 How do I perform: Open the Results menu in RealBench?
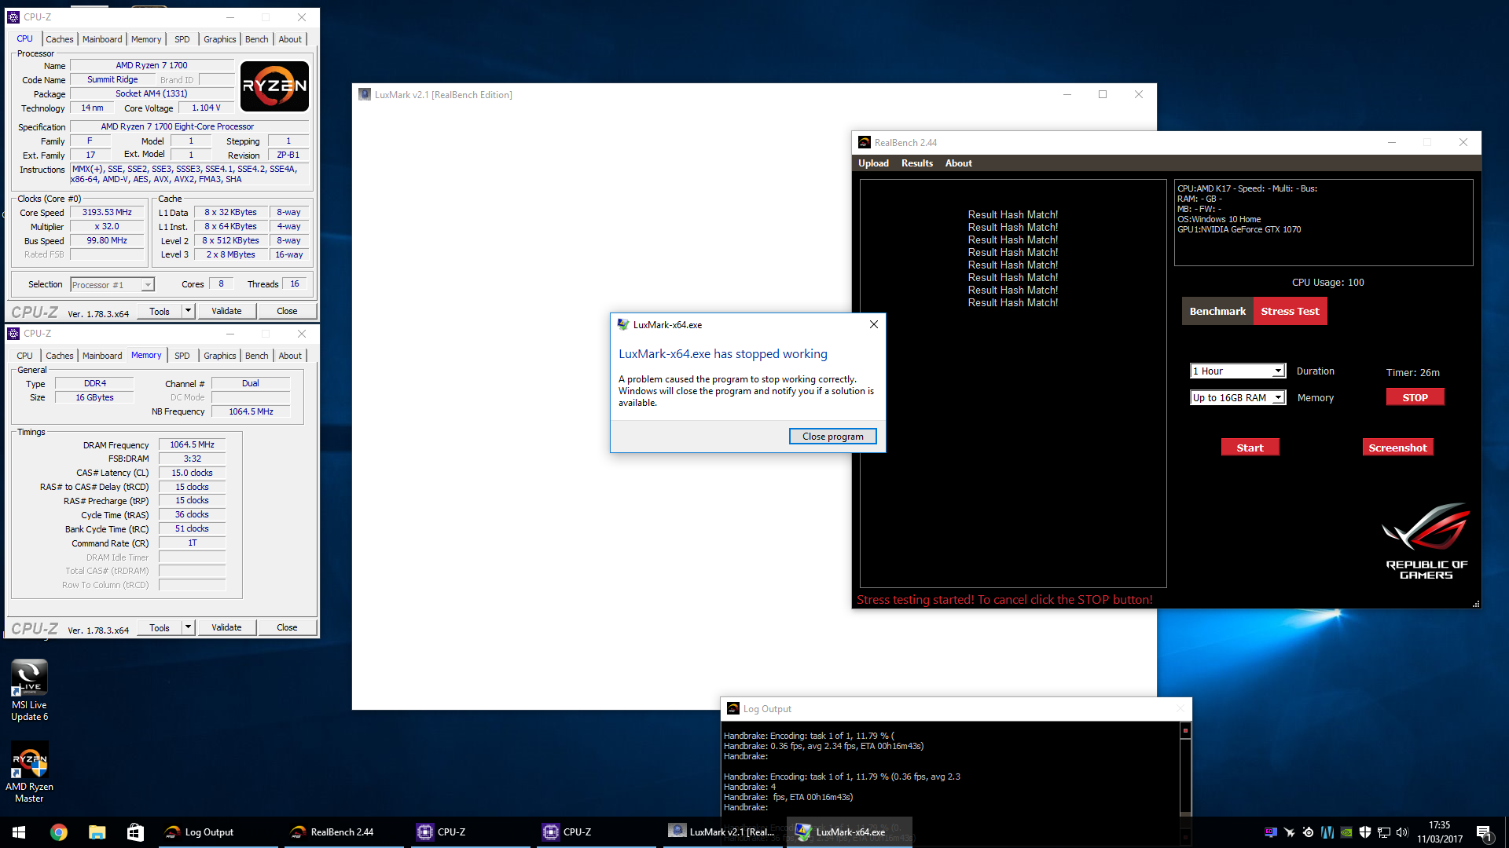click(916, 163)
